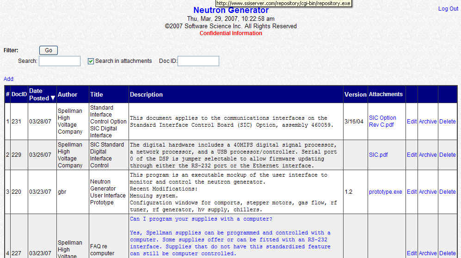
Task: Sort by the DocID column header
Action: click(x=19, y=94)
